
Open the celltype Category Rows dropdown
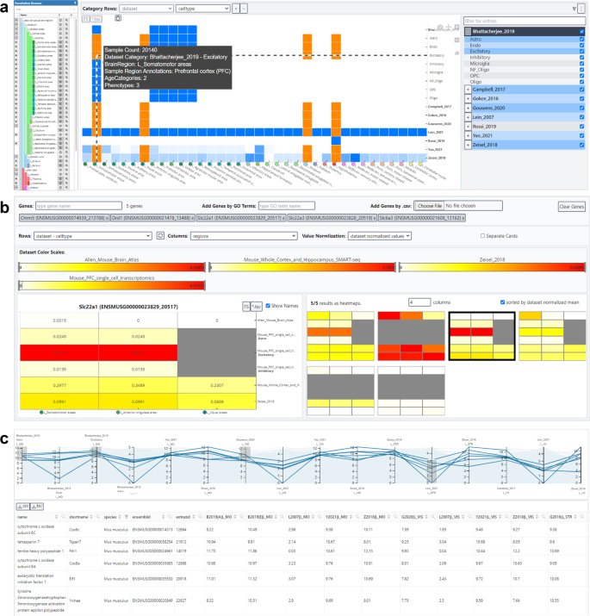202,9
